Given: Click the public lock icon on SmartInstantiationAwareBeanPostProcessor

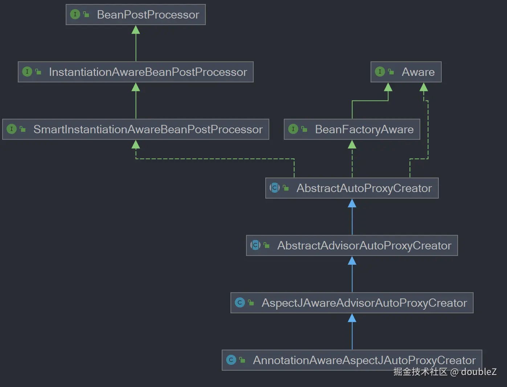Looking at the screenshot, I should [x=23, y=129].
